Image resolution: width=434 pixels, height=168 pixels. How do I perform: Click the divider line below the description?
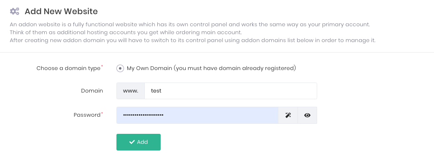click(217, 53)
